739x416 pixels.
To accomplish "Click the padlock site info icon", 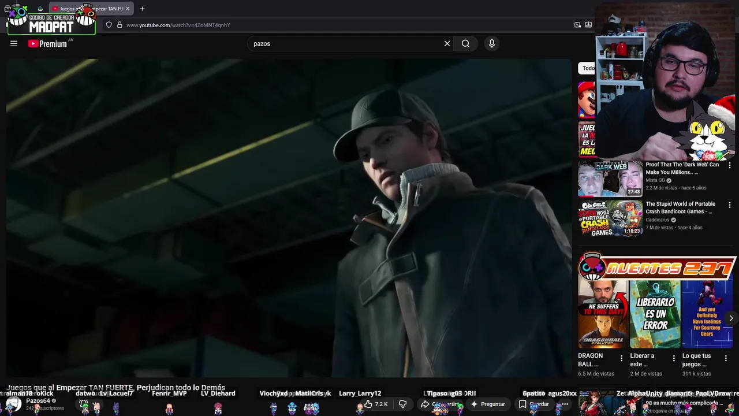I will click(x=120, y=25).
